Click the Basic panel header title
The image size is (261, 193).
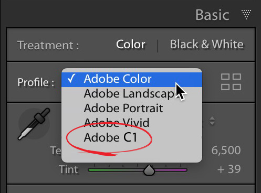(x=212, y=15)
